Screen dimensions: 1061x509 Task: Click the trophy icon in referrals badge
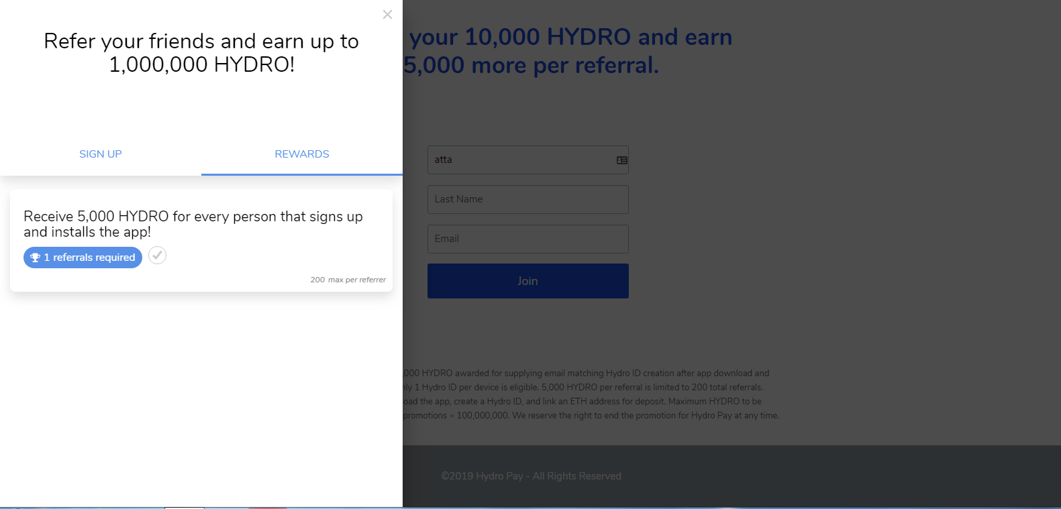(36, 258)
